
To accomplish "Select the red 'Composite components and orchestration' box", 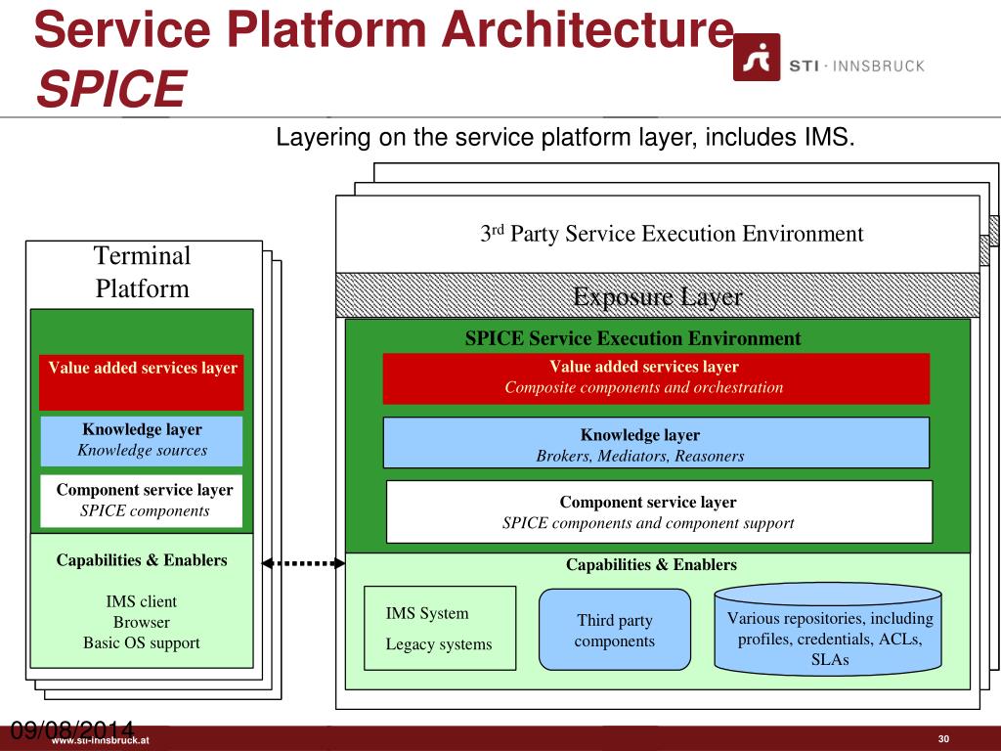I will coord(656,378).
